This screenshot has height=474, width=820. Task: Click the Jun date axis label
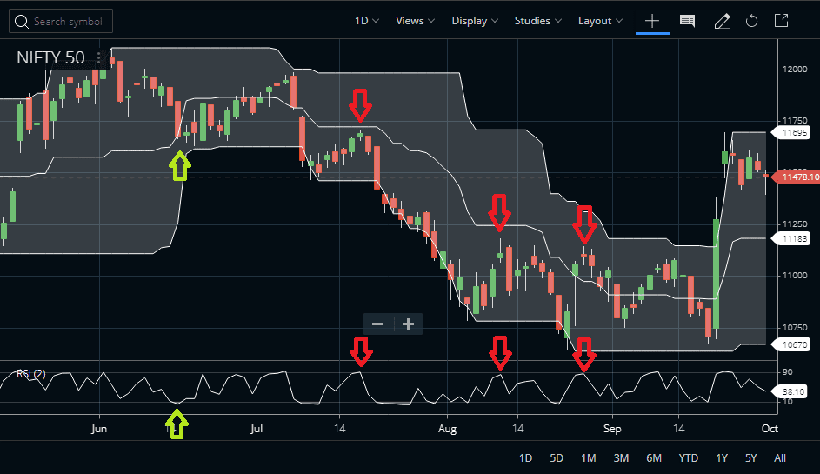point(99,429)
